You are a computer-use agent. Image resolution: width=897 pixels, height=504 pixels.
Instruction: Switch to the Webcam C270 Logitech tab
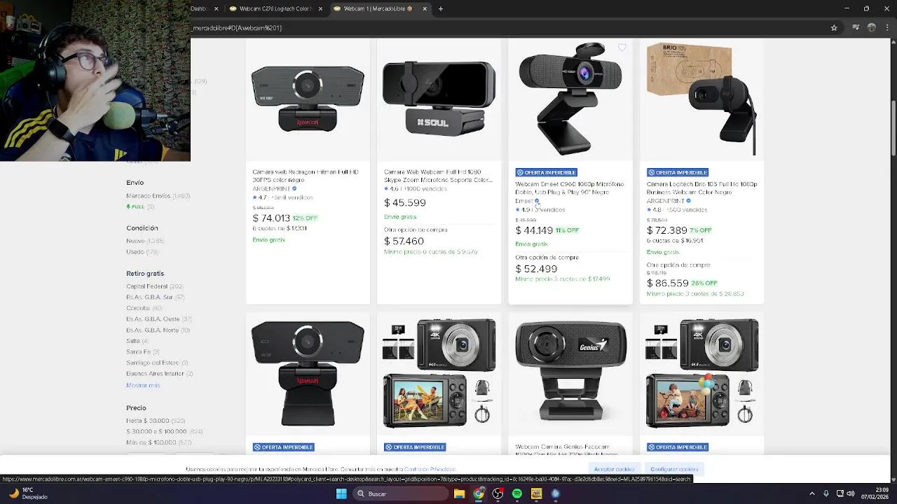coord(276,9)
